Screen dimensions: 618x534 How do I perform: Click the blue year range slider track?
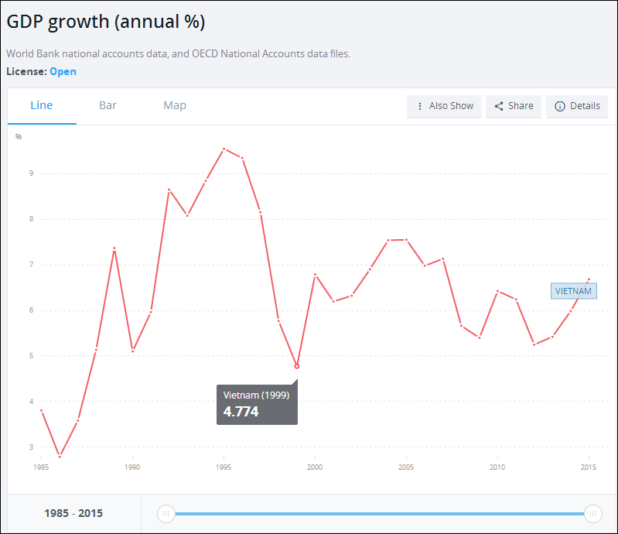coord(379,513)
